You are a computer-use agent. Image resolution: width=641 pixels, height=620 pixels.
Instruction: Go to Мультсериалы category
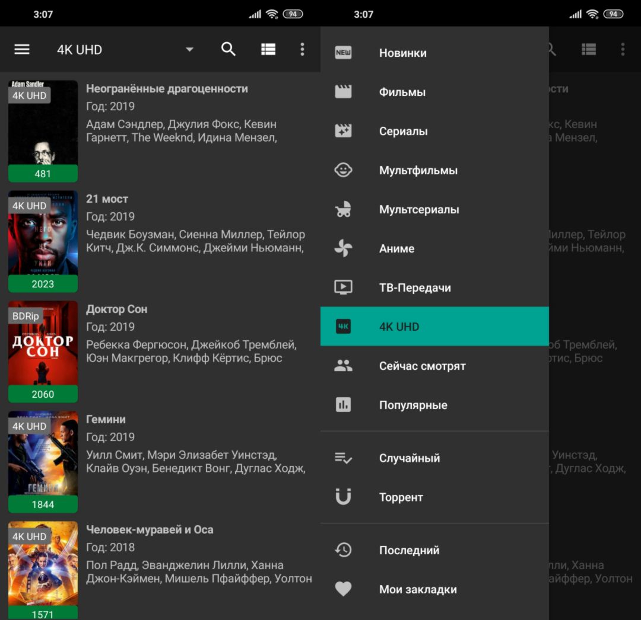418,210
